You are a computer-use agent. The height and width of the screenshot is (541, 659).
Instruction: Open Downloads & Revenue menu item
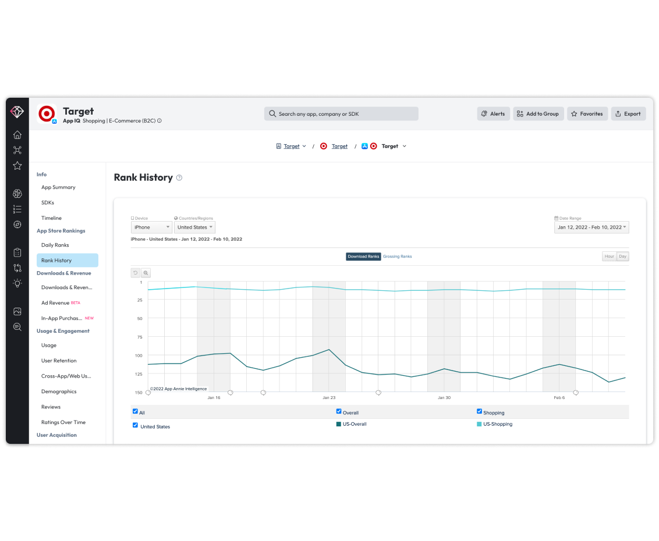(x=68, y=288)
